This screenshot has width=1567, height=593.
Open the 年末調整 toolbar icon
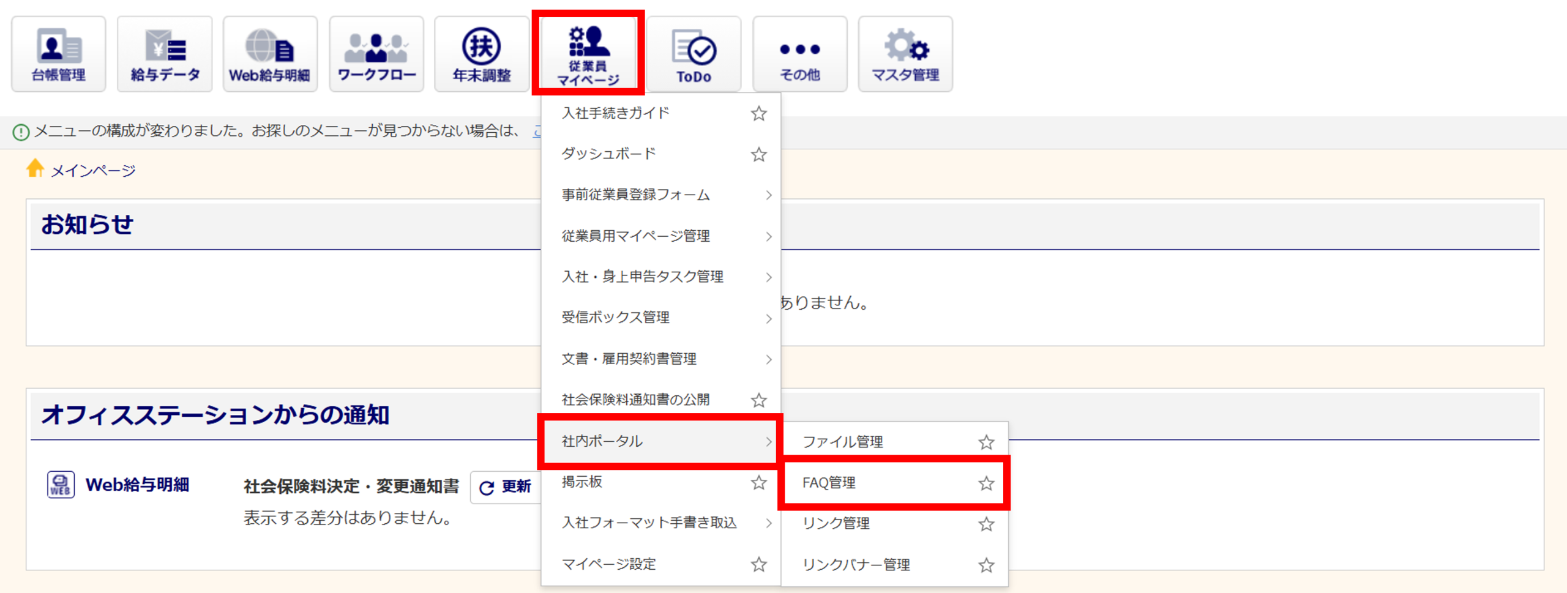pos(482,54)
